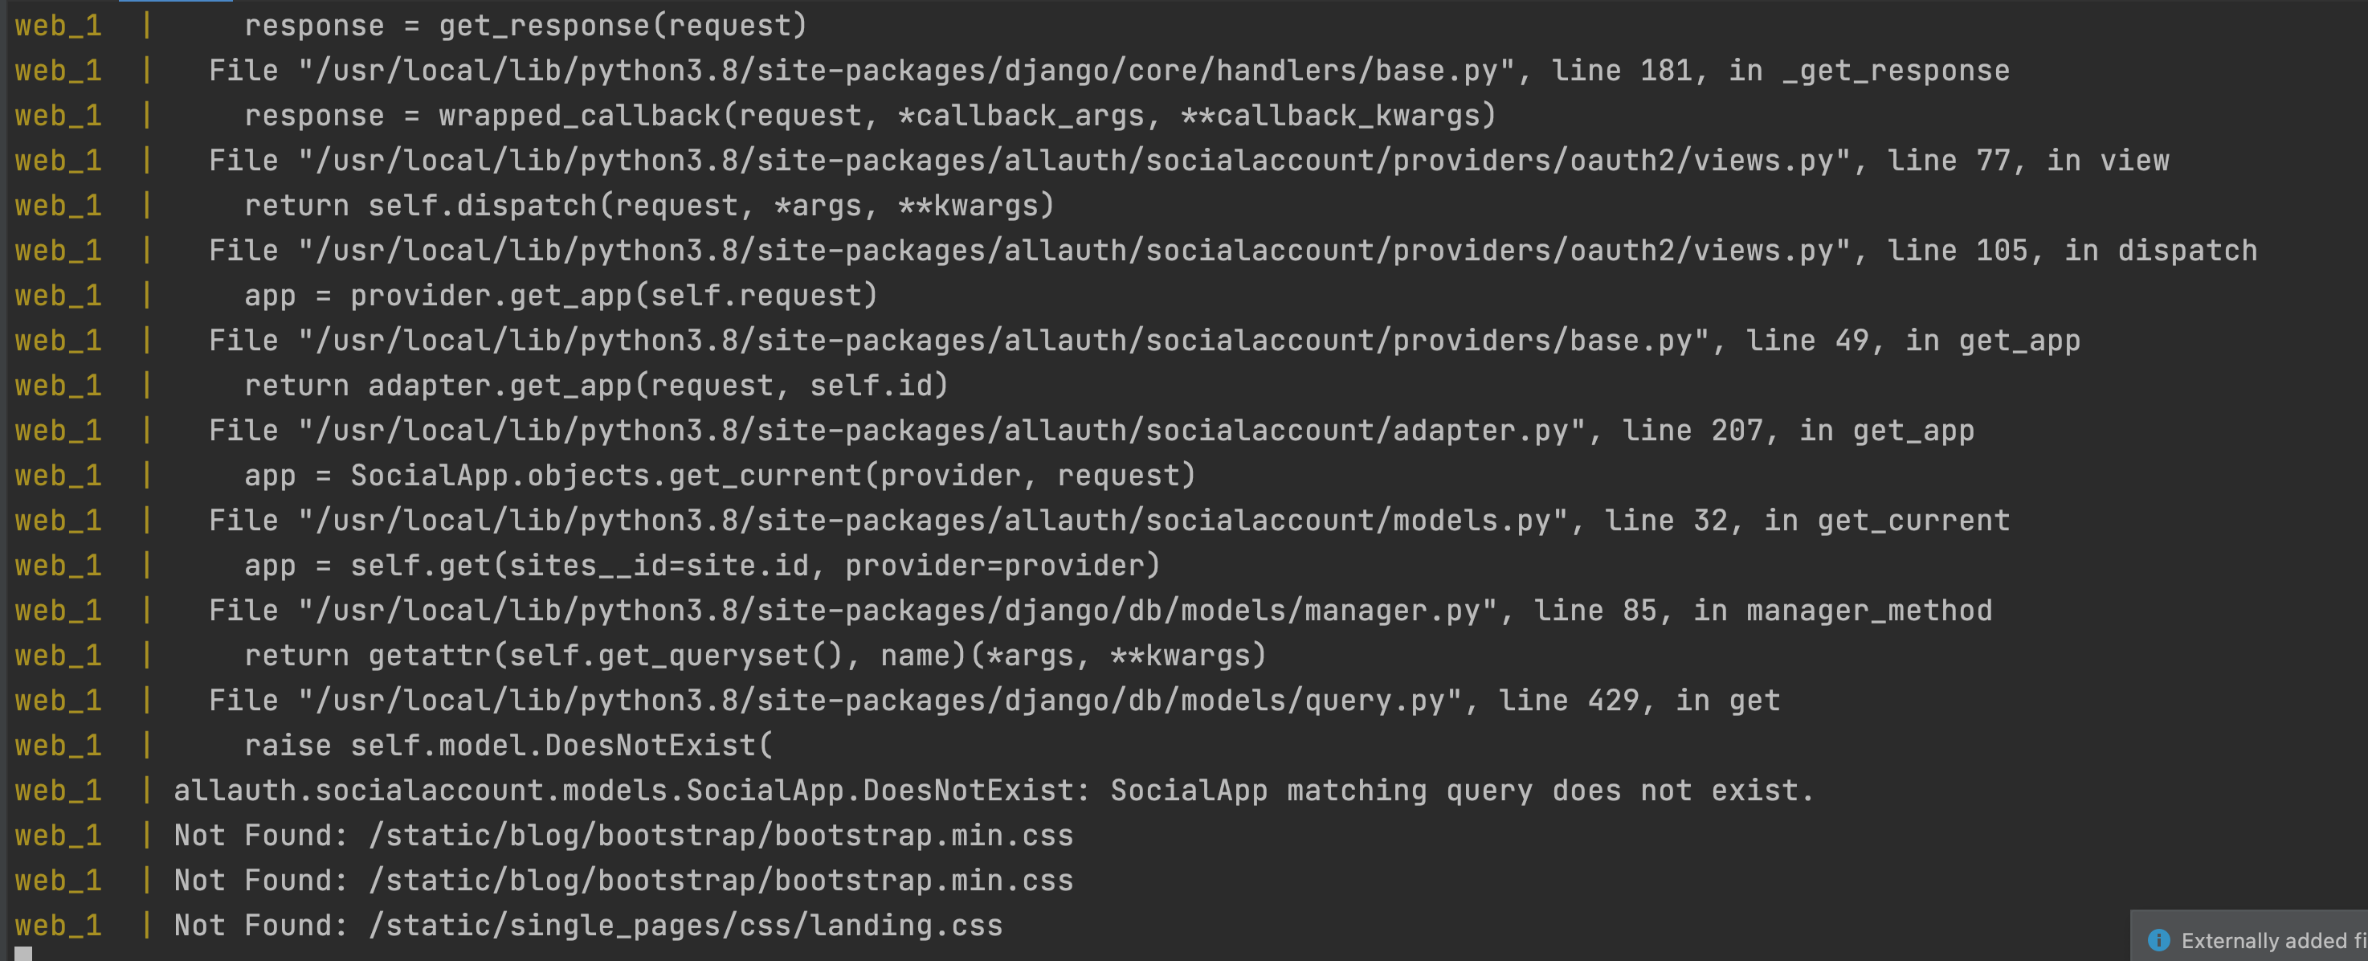Click the SocialApp.DoesNotExist error message line
This screenshot has width=2368, height=961.
[994, 791]
